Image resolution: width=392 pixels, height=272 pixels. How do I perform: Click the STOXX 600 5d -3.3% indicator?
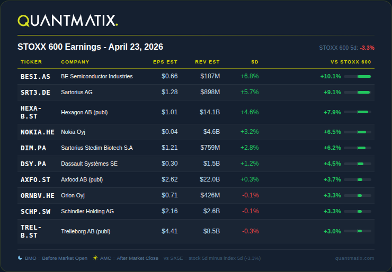point(347,48)
